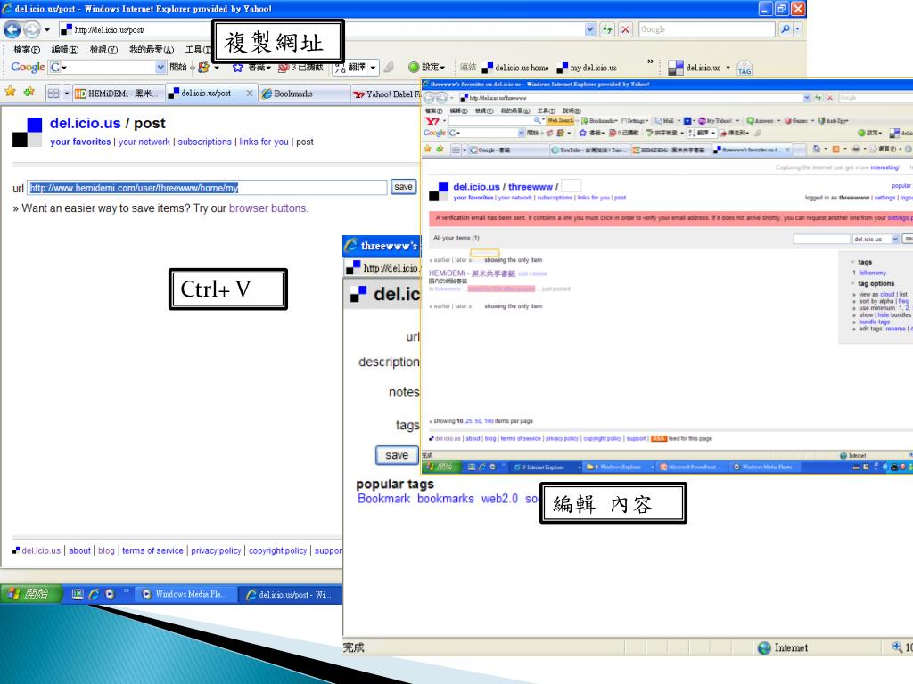Open your network link on post page
913x684 pixels.
(x=144, y=142)
